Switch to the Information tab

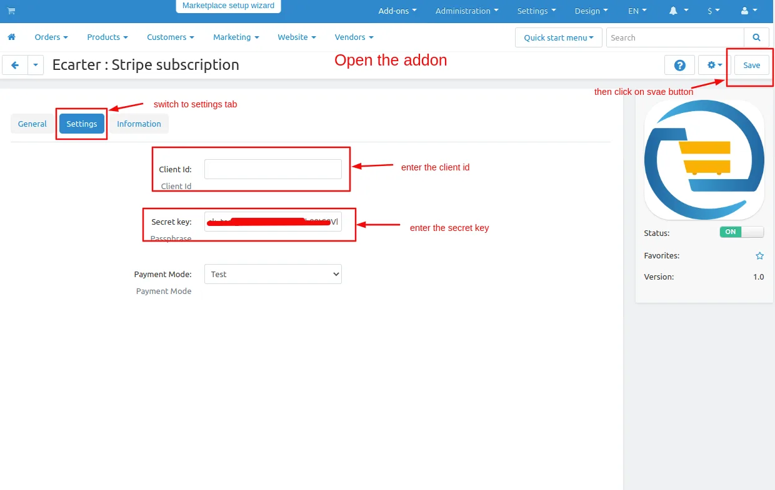[x=139, y=124]
